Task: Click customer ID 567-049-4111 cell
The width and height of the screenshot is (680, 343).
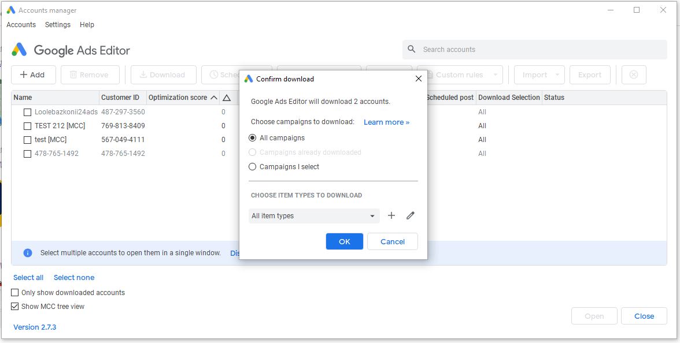Action: [x=123, y=140]
